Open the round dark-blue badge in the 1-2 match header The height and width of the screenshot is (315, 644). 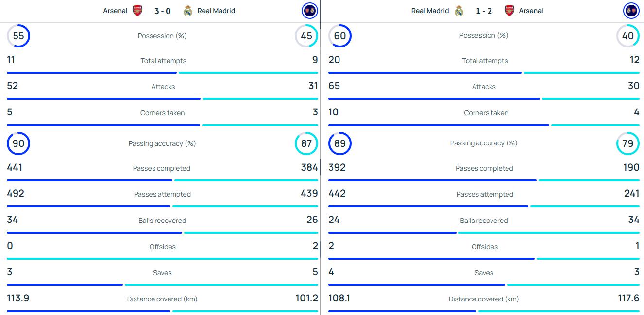(631, 10)
